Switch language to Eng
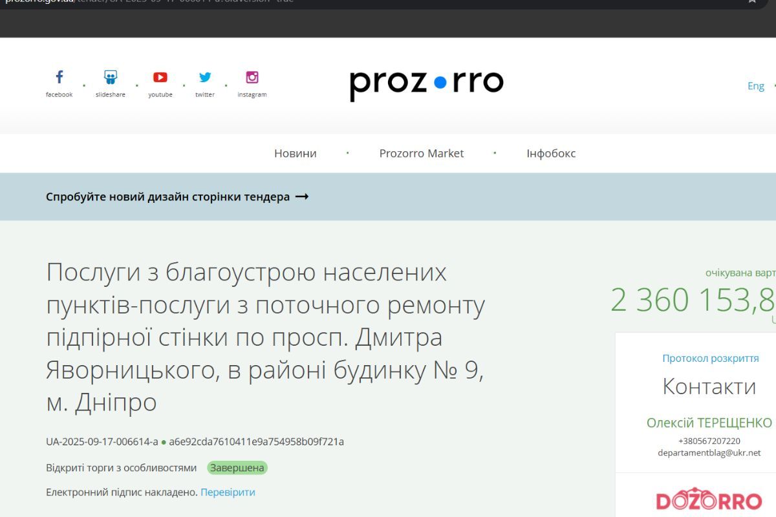Image resolution: width=776 pixels, height=517 pixels. (x=755, y=85)
